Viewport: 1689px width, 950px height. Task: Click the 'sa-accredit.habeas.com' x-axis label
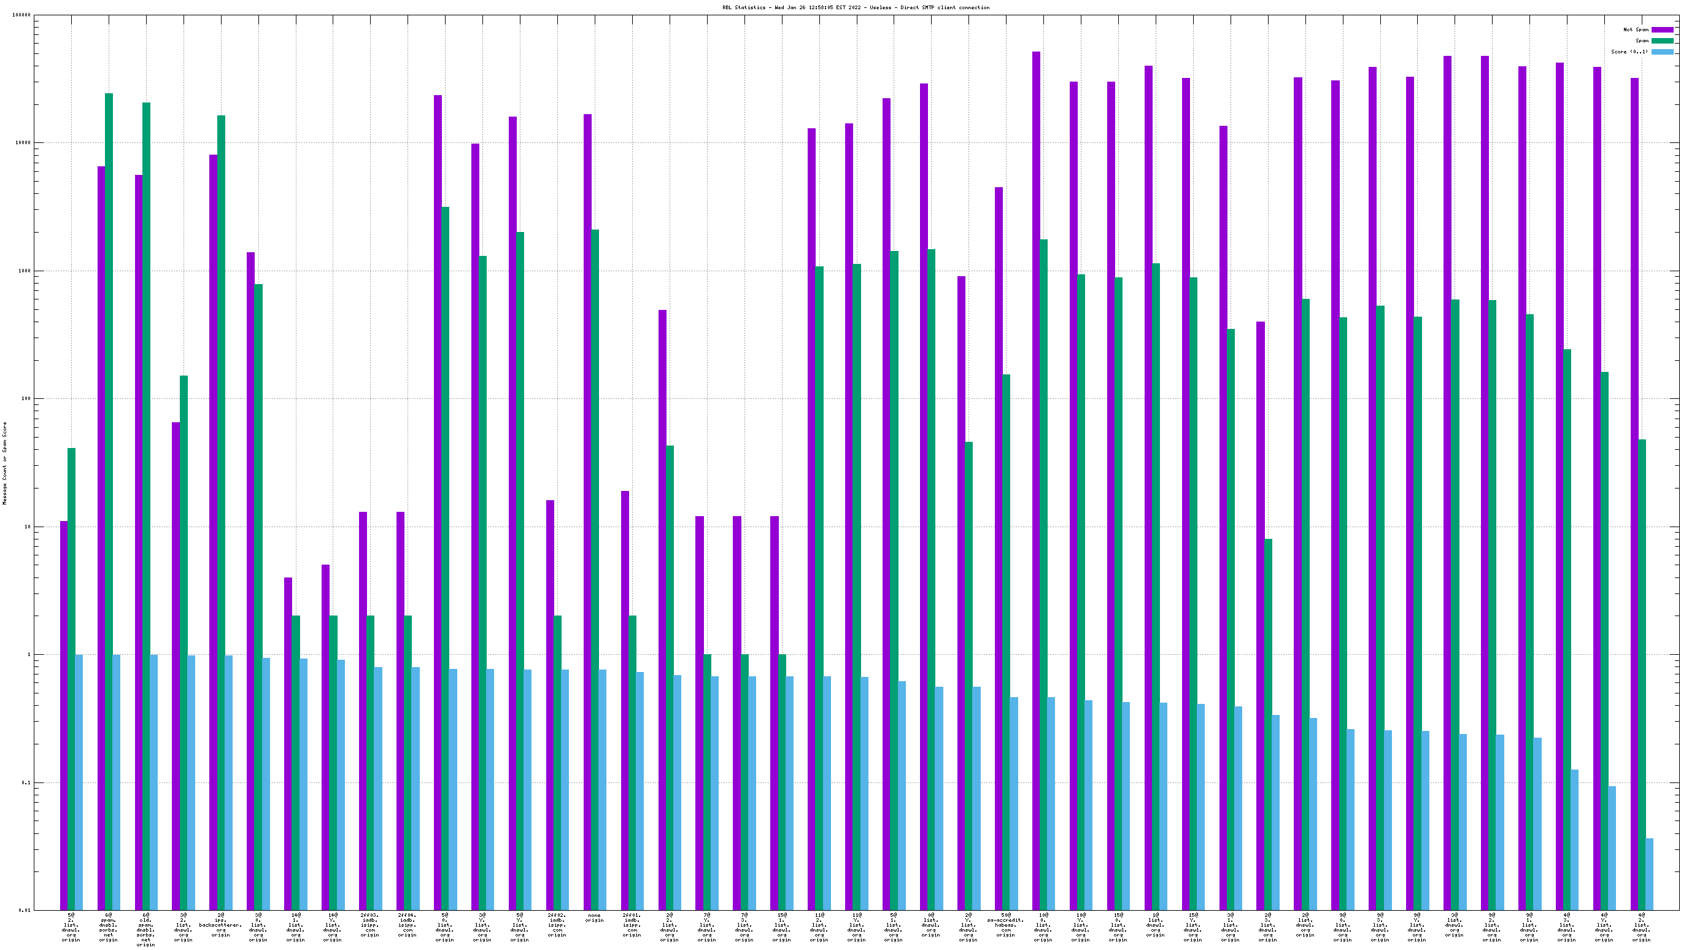1005,925
